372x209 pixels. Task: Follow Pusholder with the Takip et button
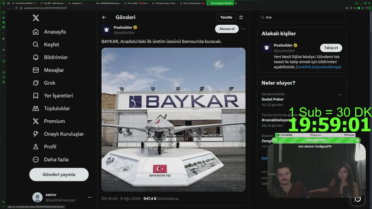(331, 48)
